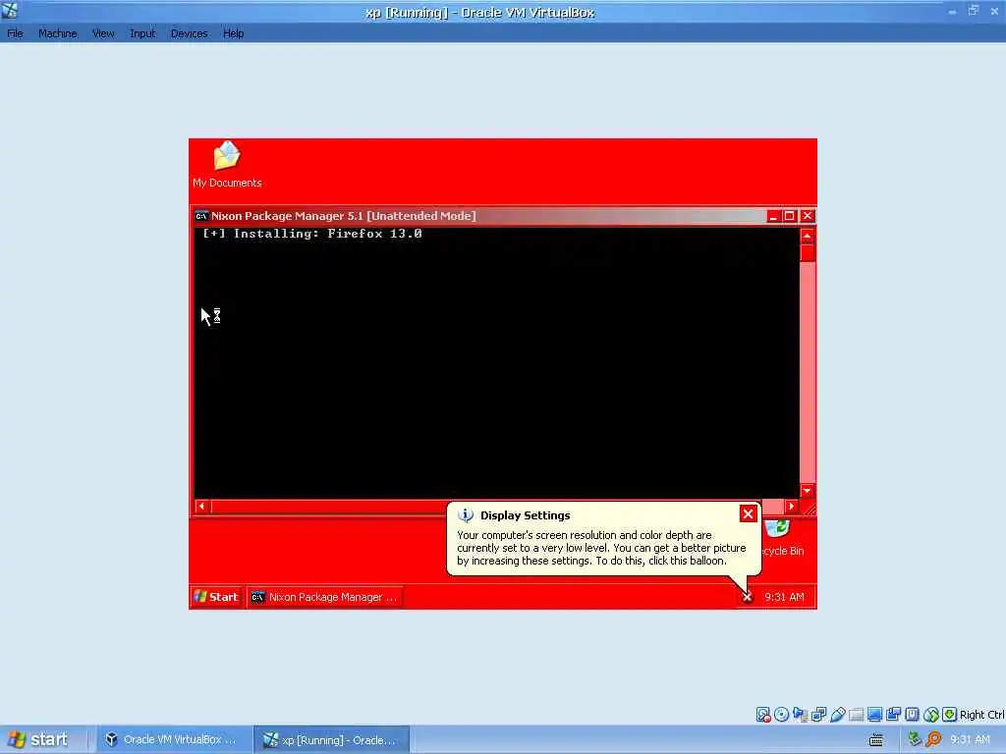Click the network adapters indicator icon

click(x=818, y=715)
